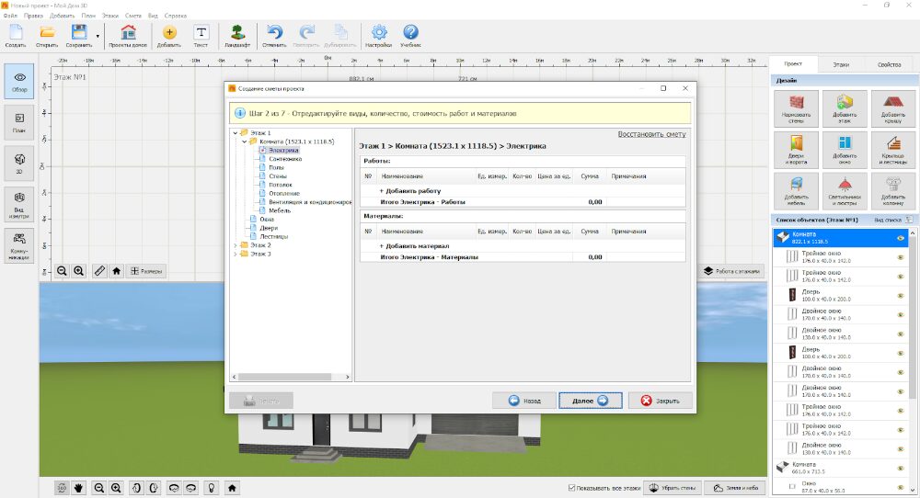This screenshot has width=920, height=498.
Task: Click the Добавить мебель armchair tile
Action: (x=796, y=191)
